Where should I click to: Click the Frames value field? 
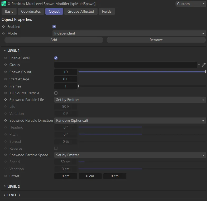[x=66, y=86]
